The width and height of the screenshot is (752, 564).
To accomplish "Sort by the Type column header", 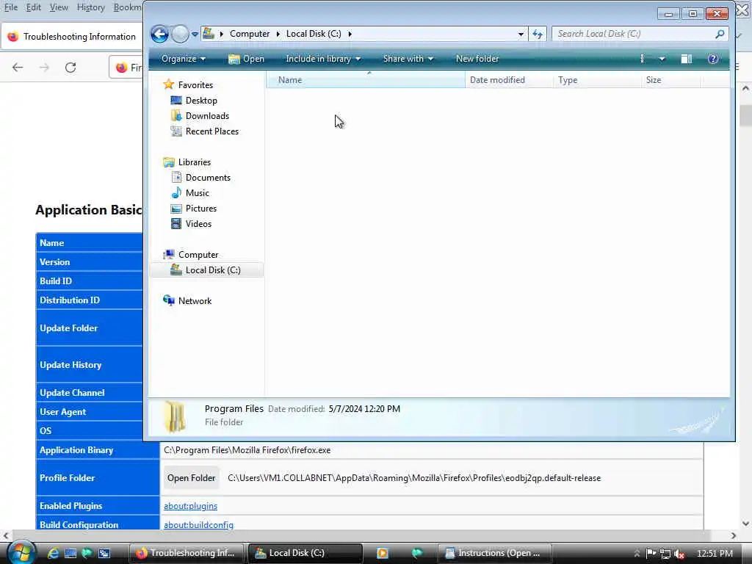I will point(597,80).
